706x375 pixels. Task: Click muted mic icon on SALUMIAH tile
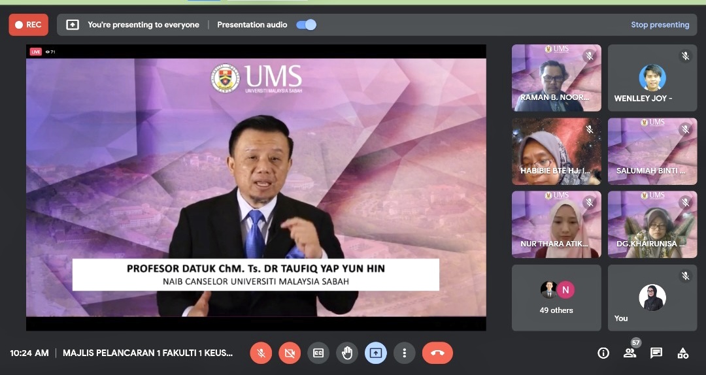click(685, 129)
